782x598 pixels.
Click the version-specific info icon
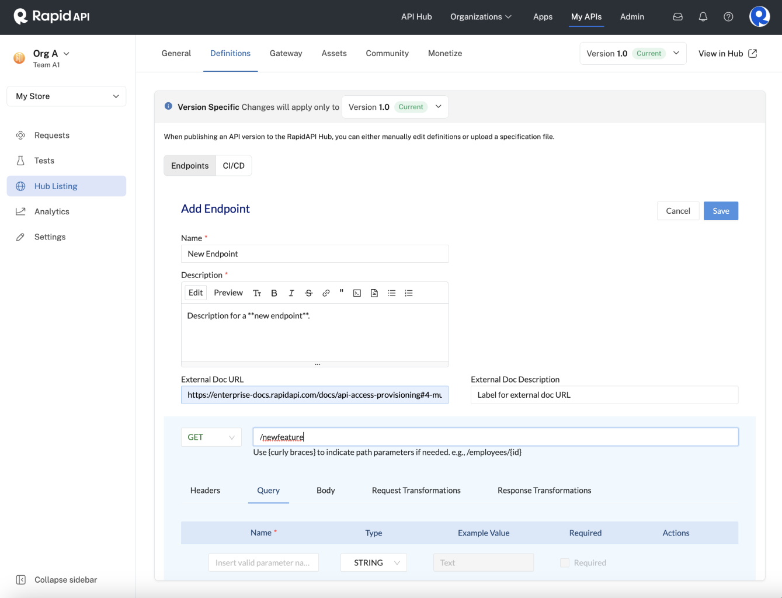point(168,106)
